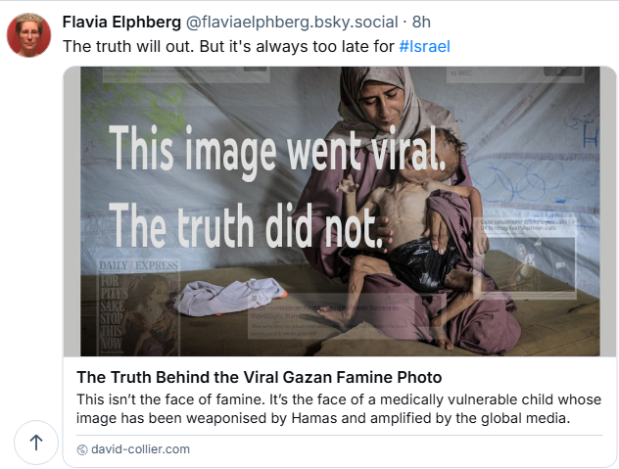Open the #Israel hashtag

coord(425,46)
